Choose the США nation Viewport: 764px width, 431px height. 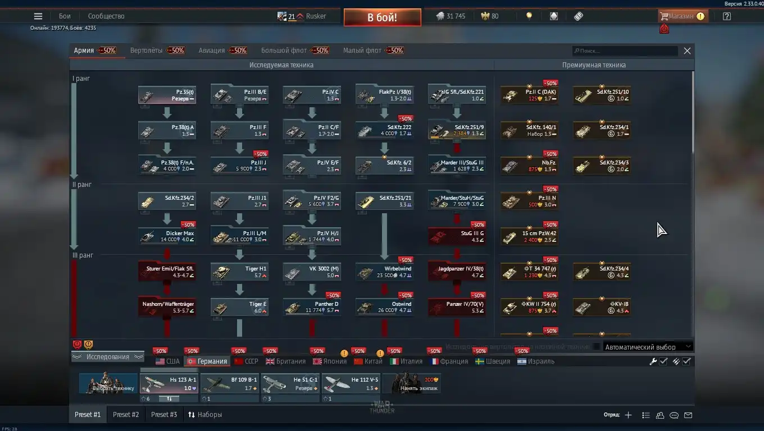click(x=167, y=361)
